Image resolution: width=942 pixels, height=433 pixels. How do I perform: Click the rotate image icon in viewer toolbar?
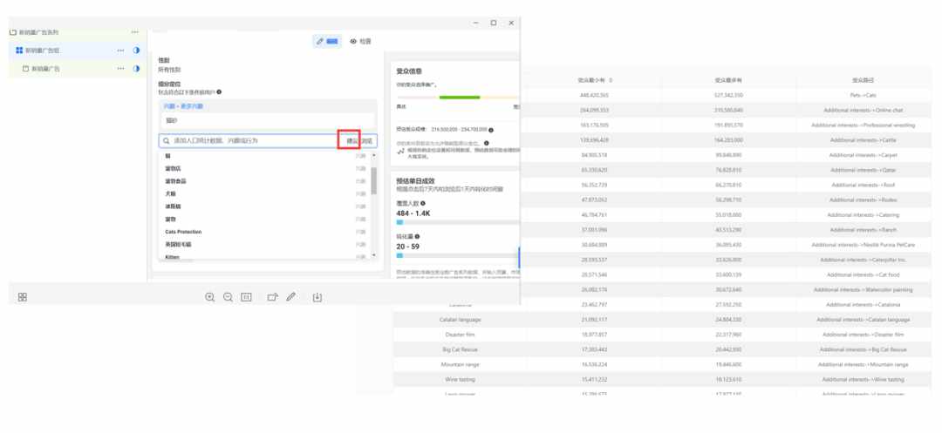[x=273, y=297]
